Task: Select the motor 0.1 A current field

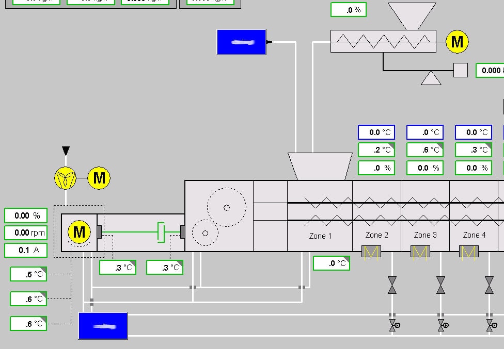Action: pos(26,250)
